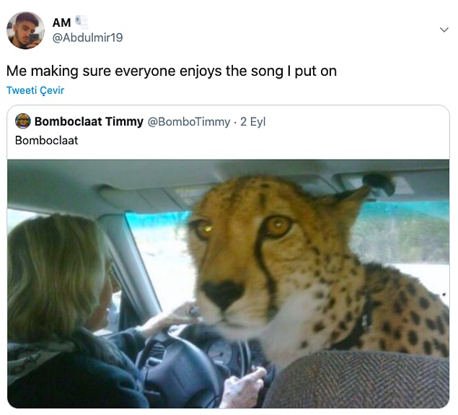
Task: Open the 2 Eyl tweet date
Action: 252,121
